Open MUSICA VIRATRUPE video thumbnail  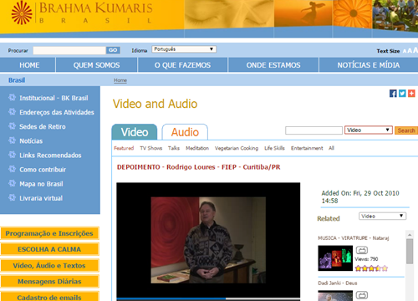pyautogui.click(x=335, y=258)
